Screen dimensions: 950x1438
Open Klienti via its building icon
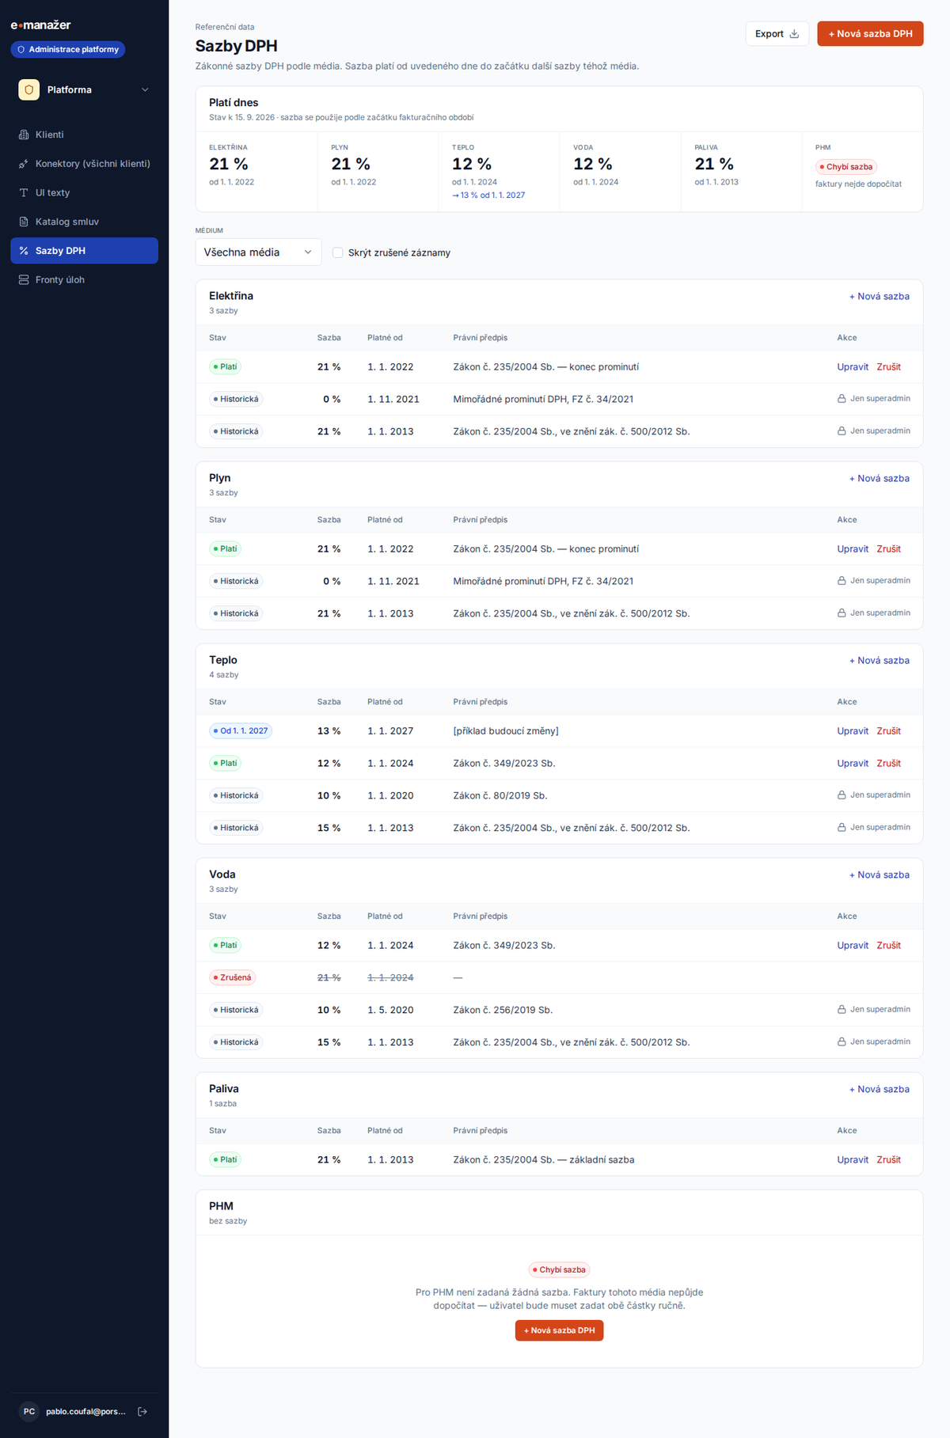click(24, 135)
